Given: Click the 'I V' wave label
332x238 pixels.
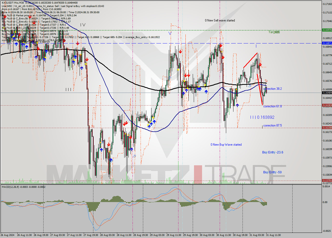Looking at the screenshot, I should point(83,25).
